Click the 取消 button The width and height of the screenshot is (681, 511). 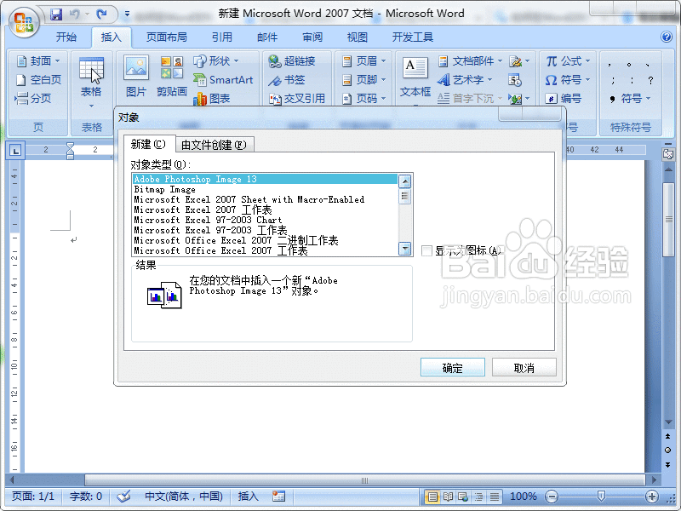tap(524, 367)
